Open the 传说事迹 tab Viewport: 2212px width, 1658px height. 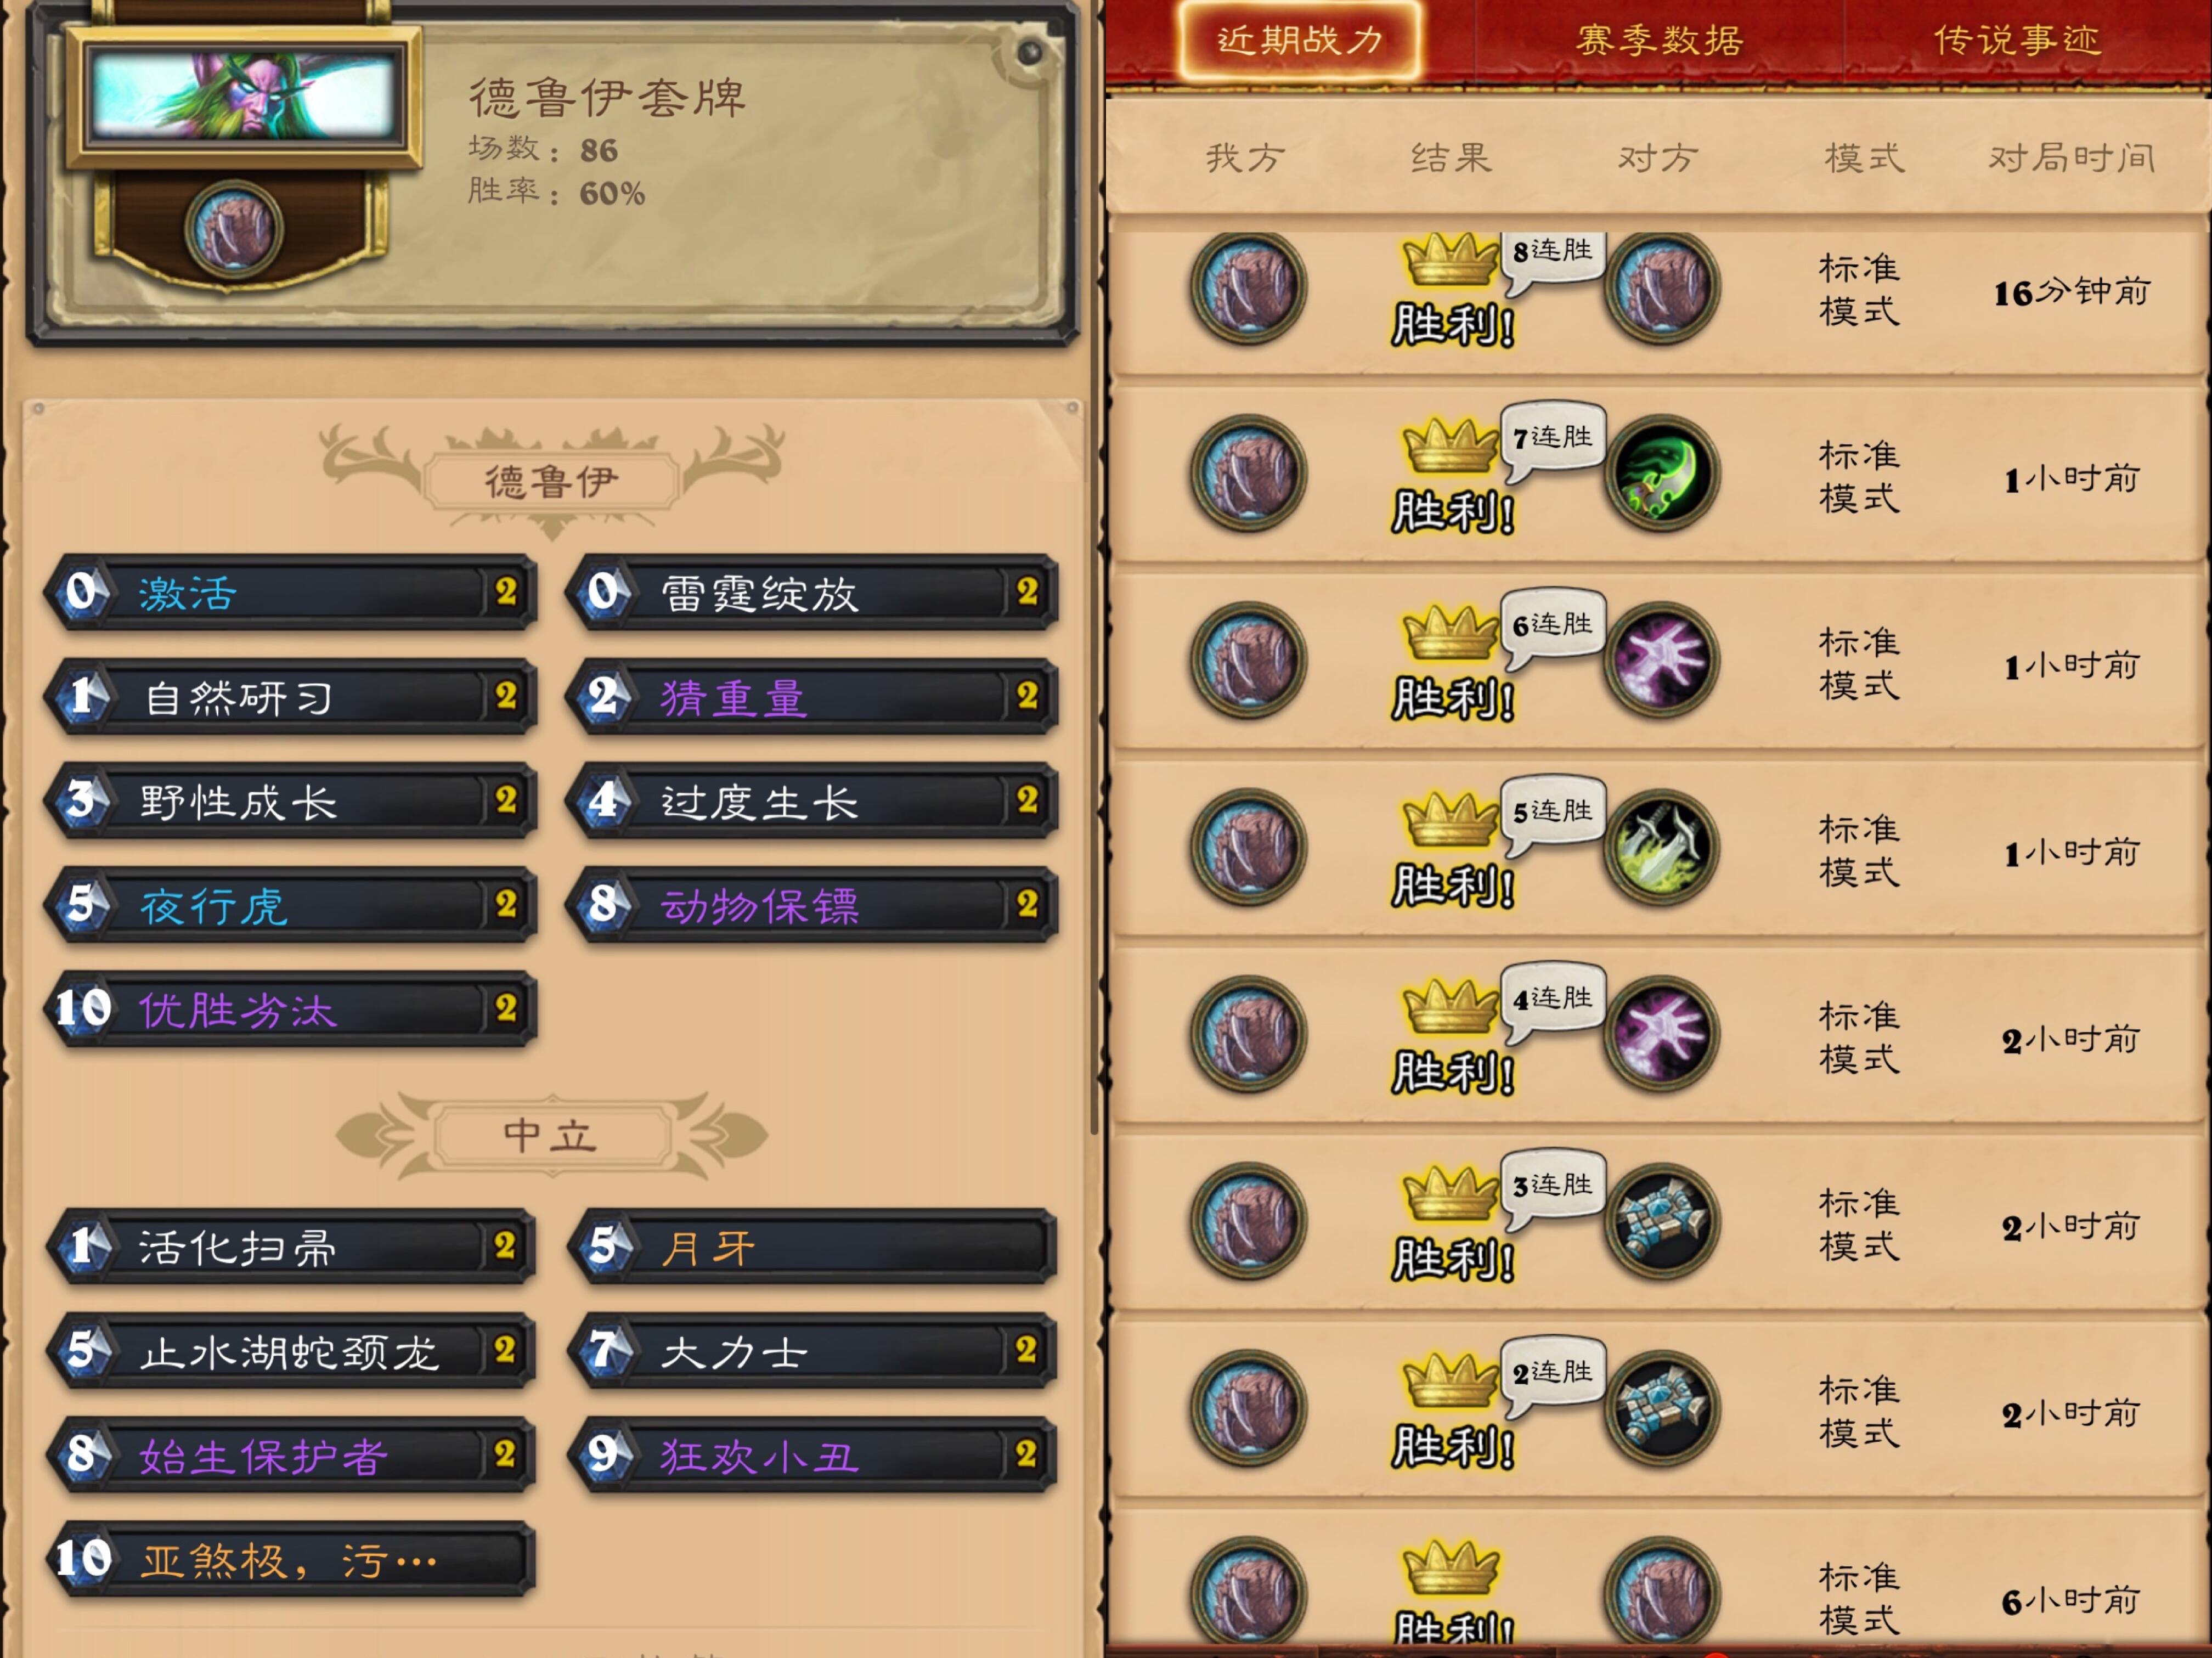[x=2016, y=40]
